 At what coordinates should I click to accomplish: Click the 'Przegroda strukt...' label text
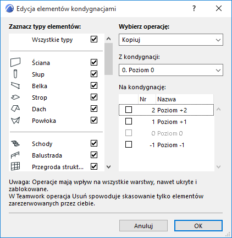[58, 167]
